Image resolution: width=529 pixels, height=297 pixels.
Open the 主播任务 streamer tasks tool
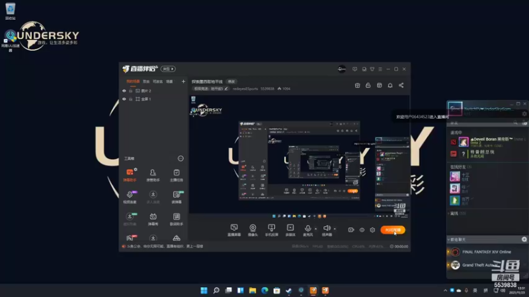tap(177, 175)
